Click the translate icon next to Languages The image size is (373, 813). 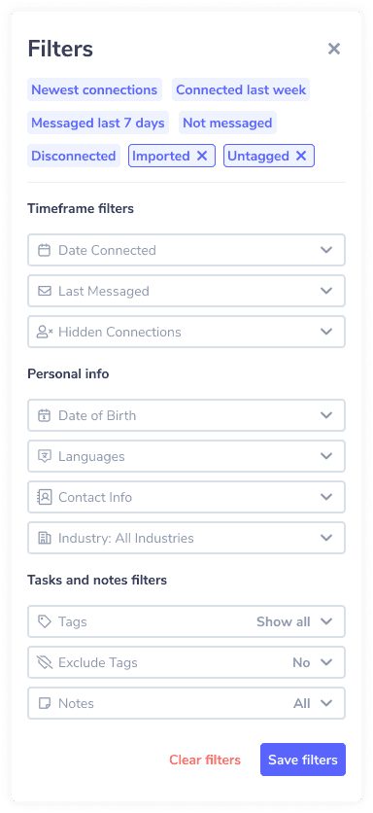(x=45, y=456)
